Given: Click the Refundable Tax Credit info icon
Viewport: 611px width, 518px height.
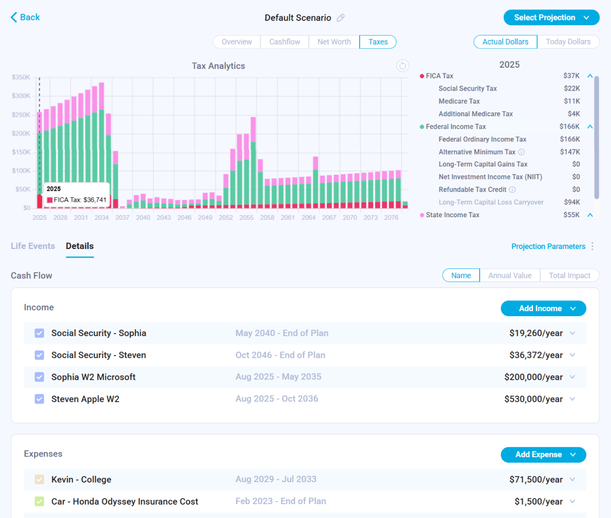Looking at the screenshot, I should tap(512, 190).
